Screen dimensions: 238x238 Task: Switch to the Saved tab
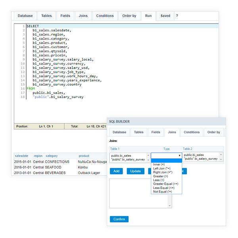point(165,16)
